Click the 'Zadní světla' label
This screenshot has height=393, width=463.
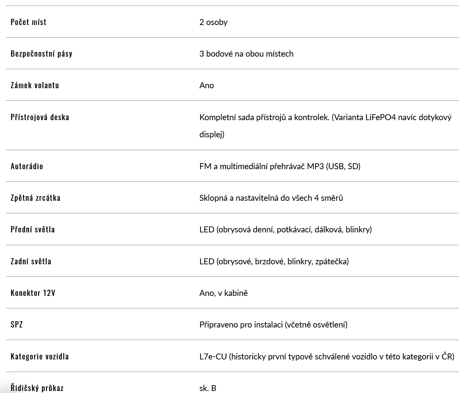tap(31, 261)
